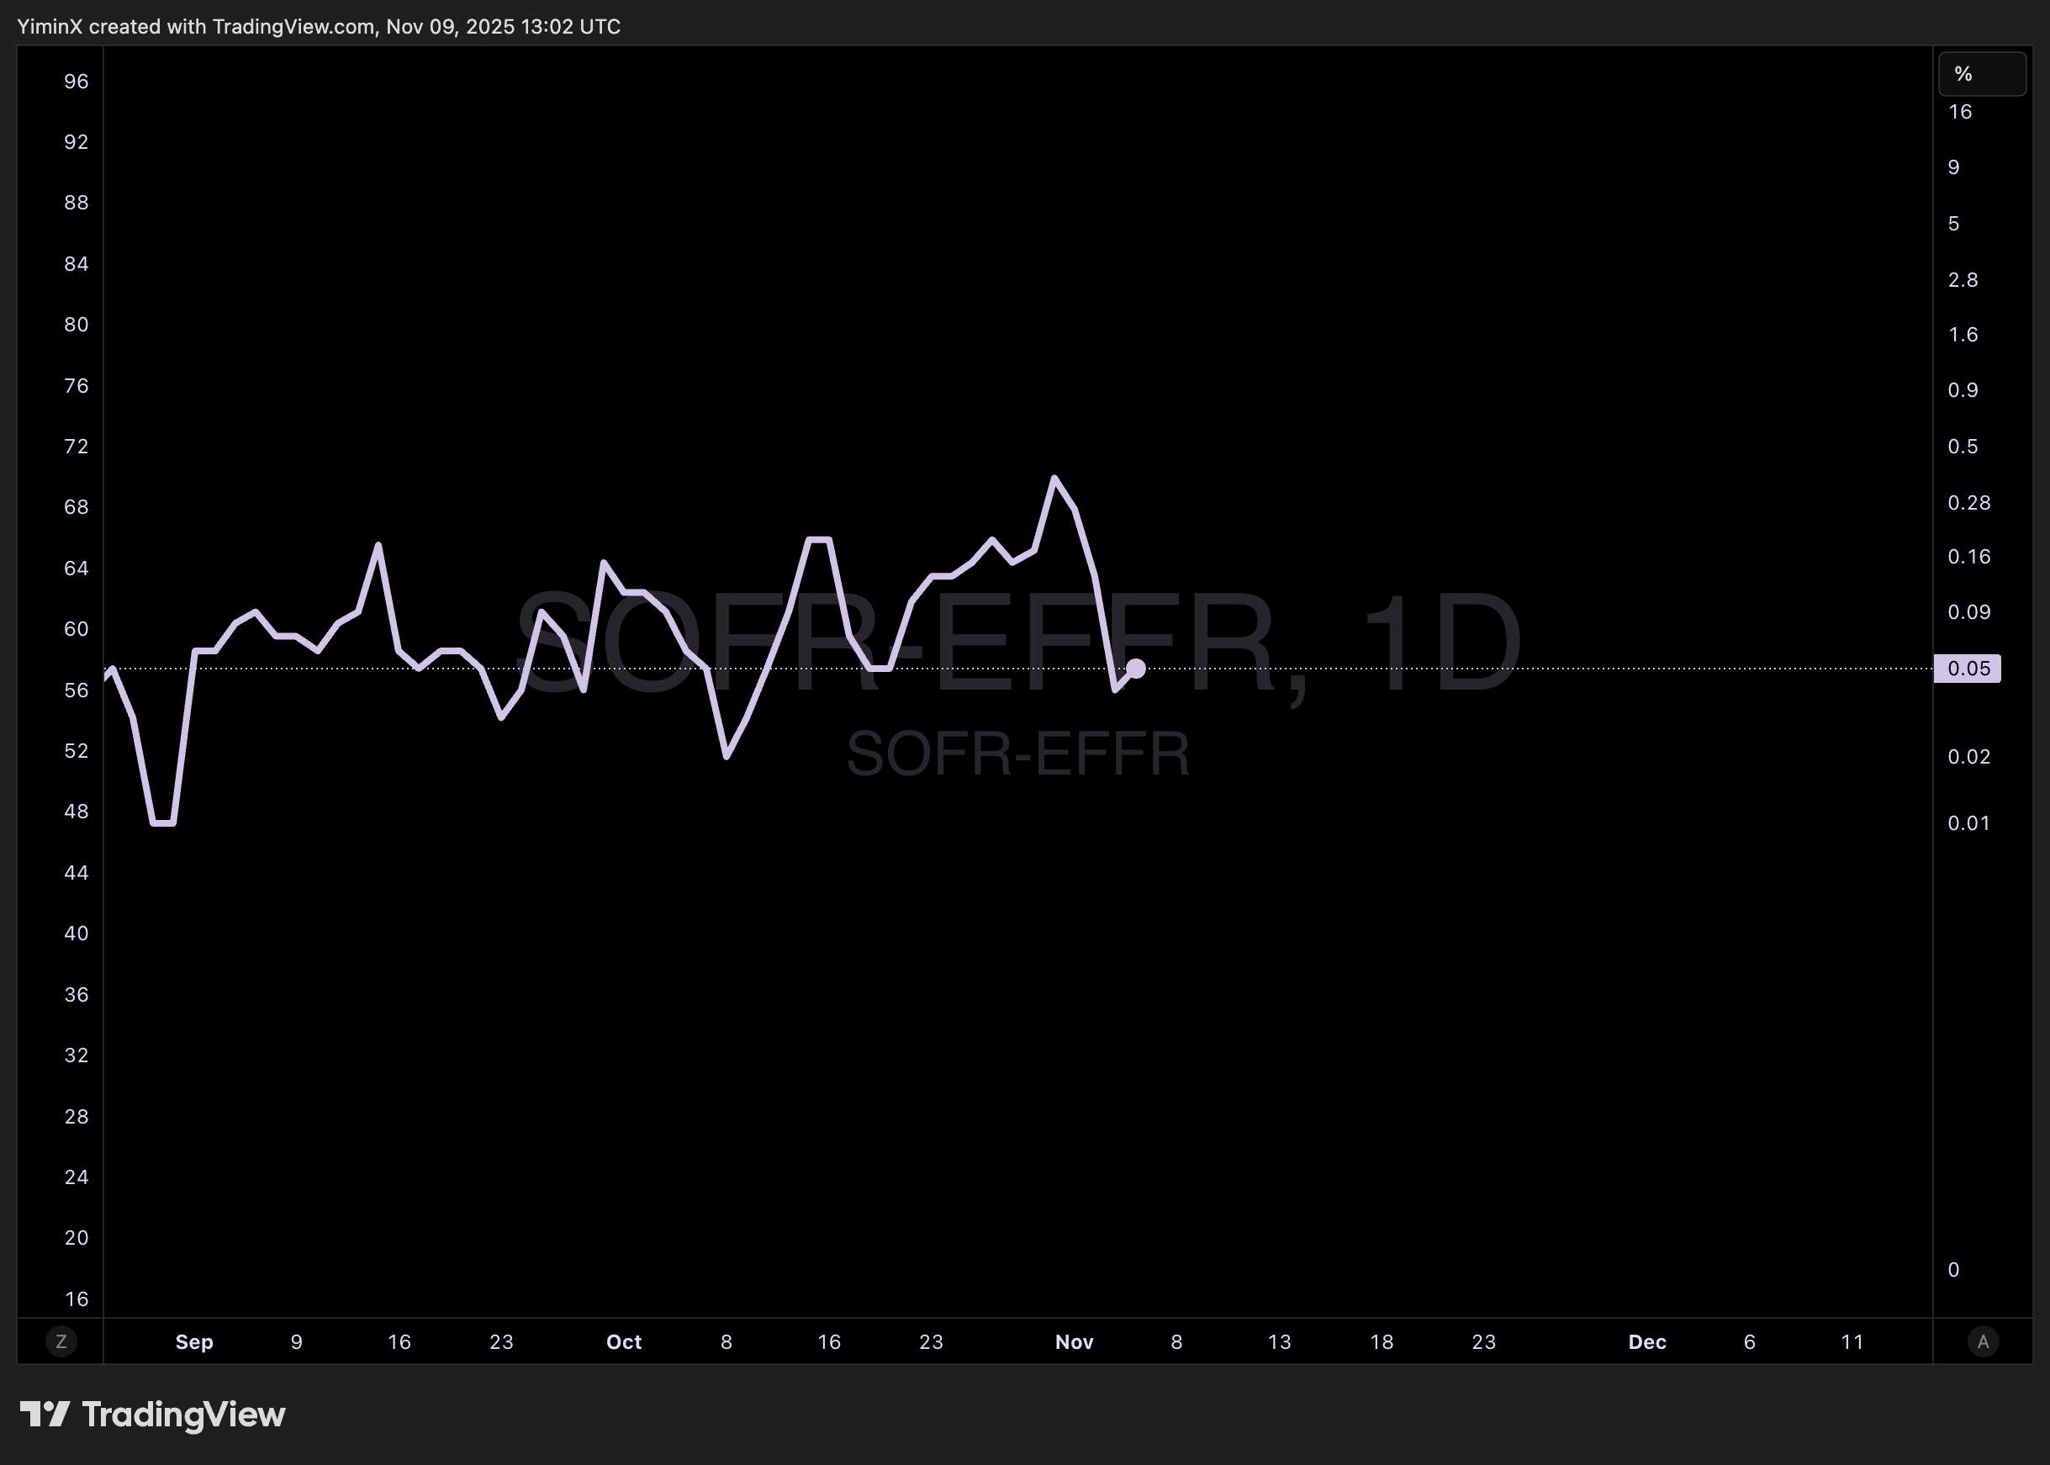Click the 0.01 value on right scale
The width and height of the screenshot is (2050, 1465).
tap(1968, 822)
